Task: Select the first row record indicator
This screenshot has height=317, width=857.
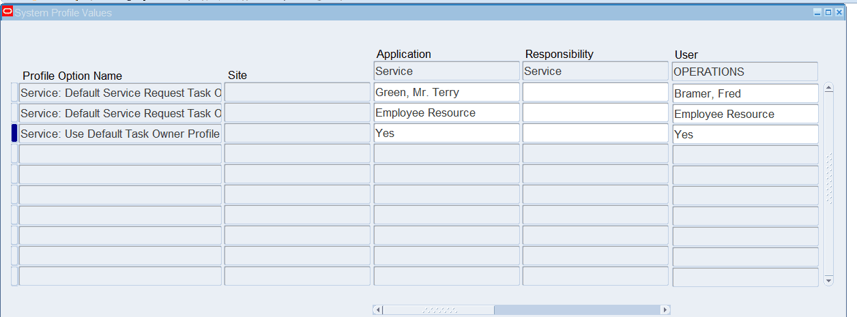Action: 14,93
